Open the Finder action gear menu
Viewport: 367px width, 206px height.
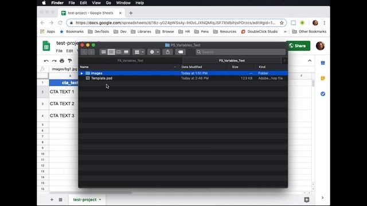[154, 52]
